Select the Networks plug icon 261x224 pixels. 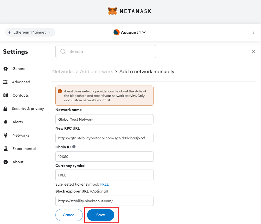coord(6,135)
